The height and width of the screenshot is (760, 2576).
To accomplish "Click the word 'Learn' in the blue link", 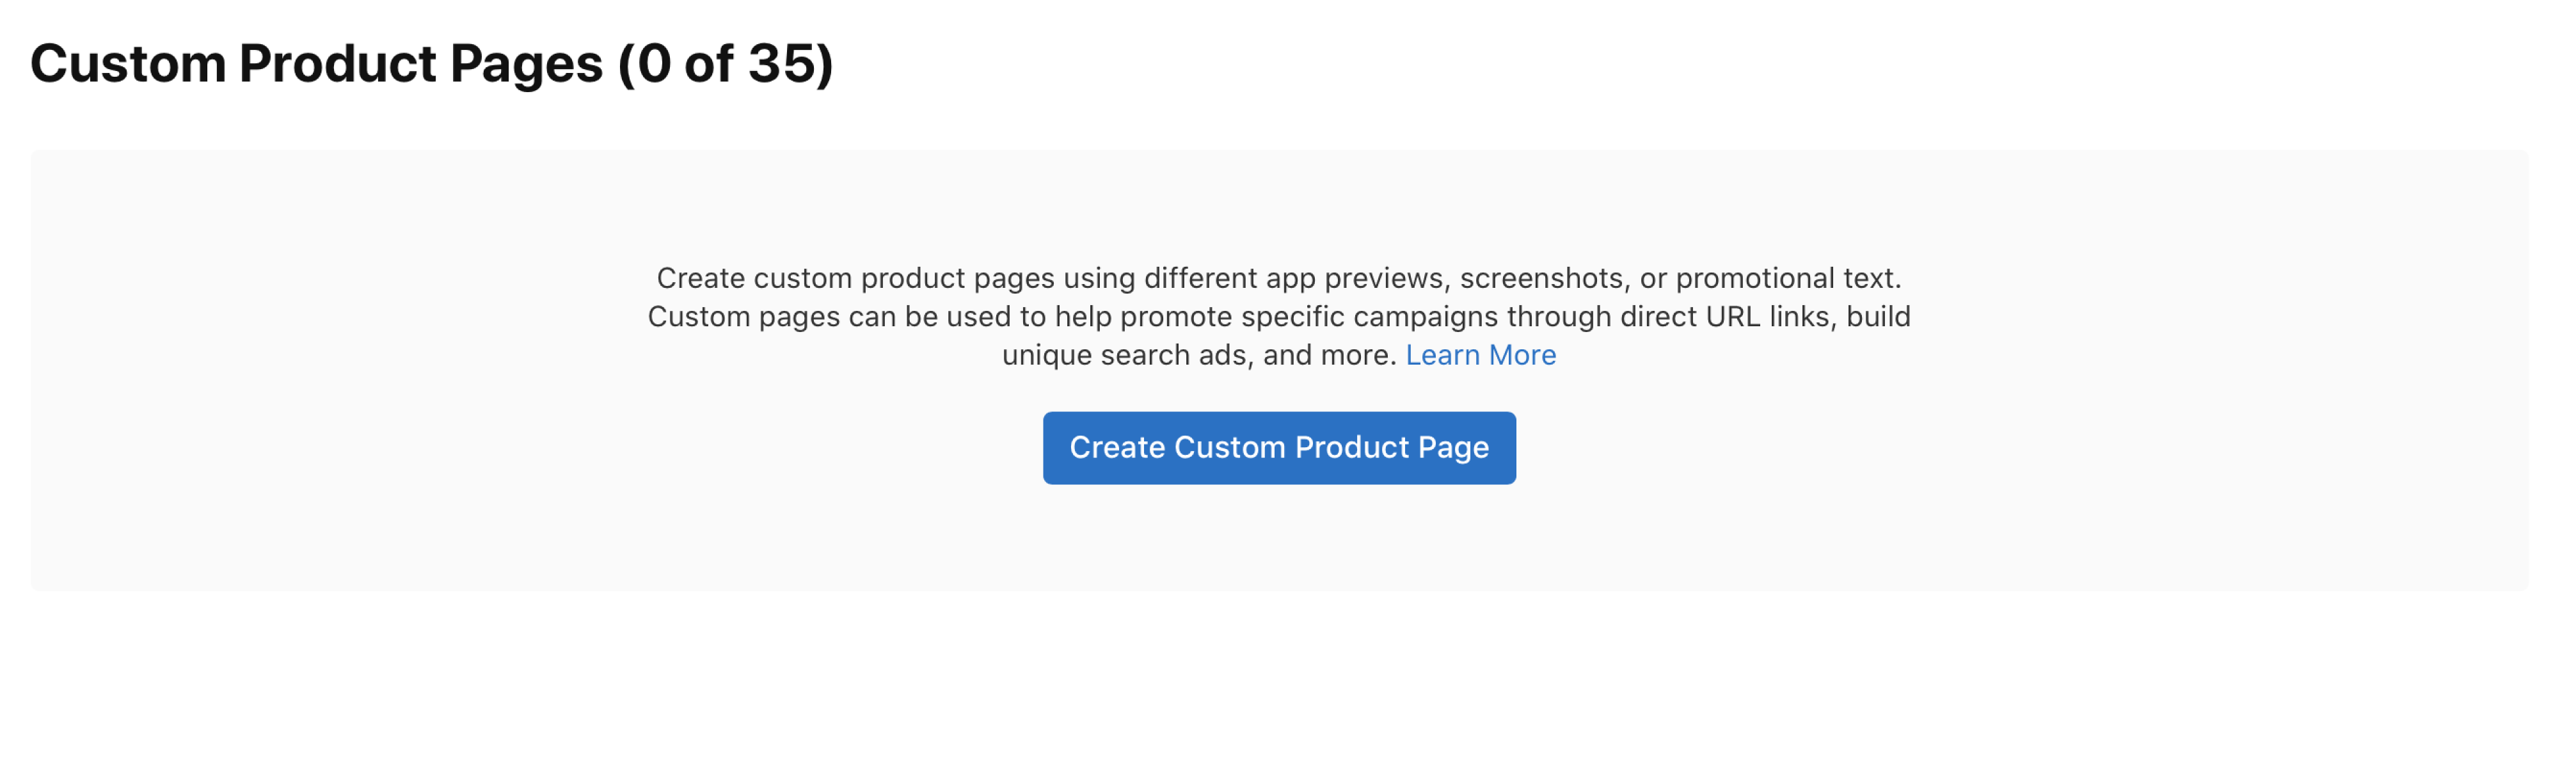I will coord(1442,355).
